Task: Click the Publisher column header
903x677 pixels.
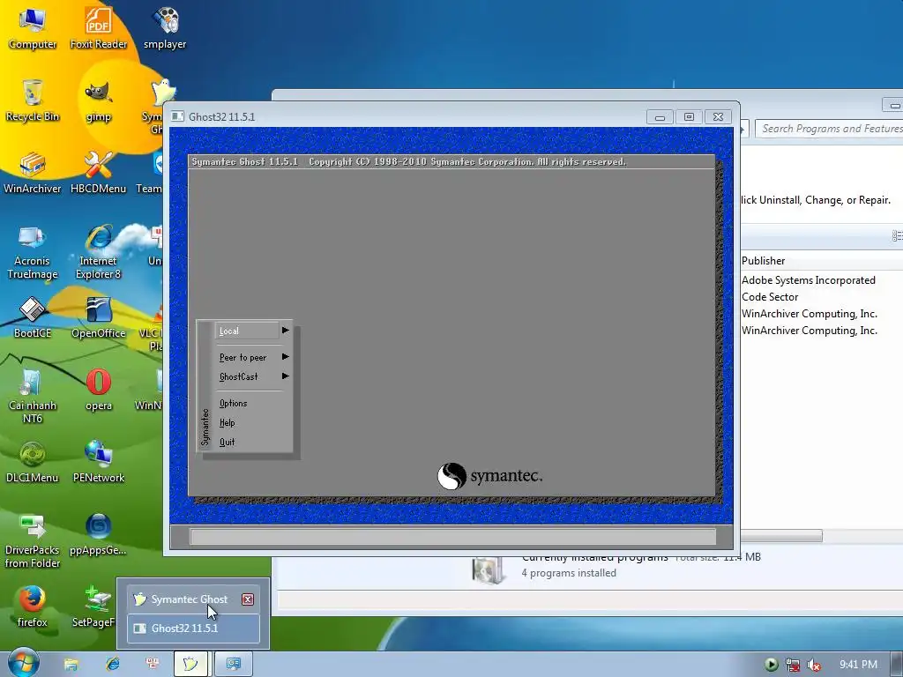Action: pyautogui.click(x=764, y=261)
